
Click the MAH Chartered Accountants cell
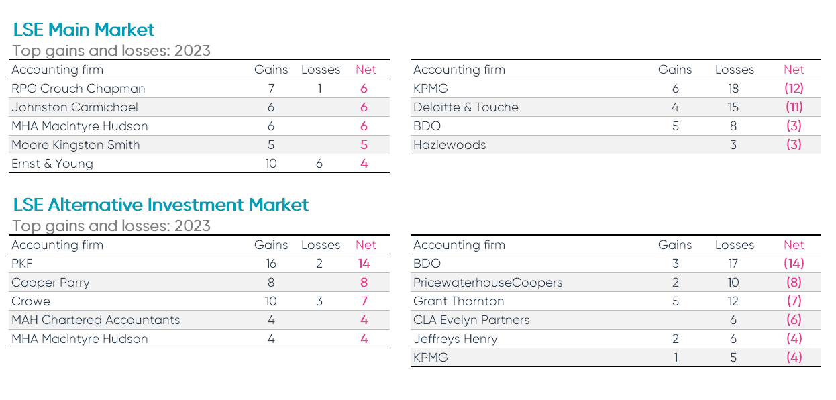[x=96, y=320]
